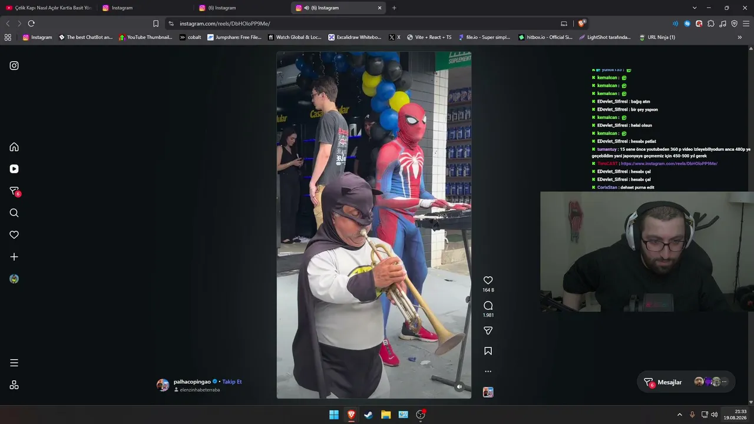The width and height of the screenshot is (754, 424).
Task: Open palhacopingao's profile picture
Action: click(163, 385)
